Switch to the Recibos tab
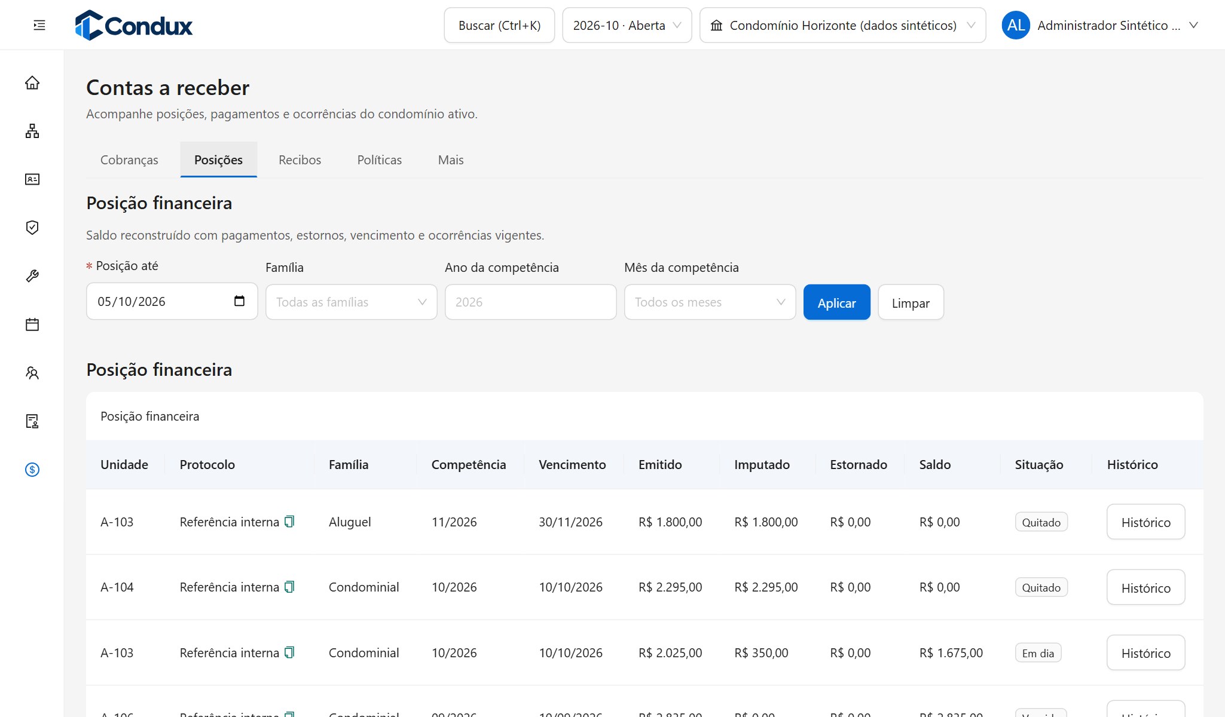1225x717 pixels. 300,160
